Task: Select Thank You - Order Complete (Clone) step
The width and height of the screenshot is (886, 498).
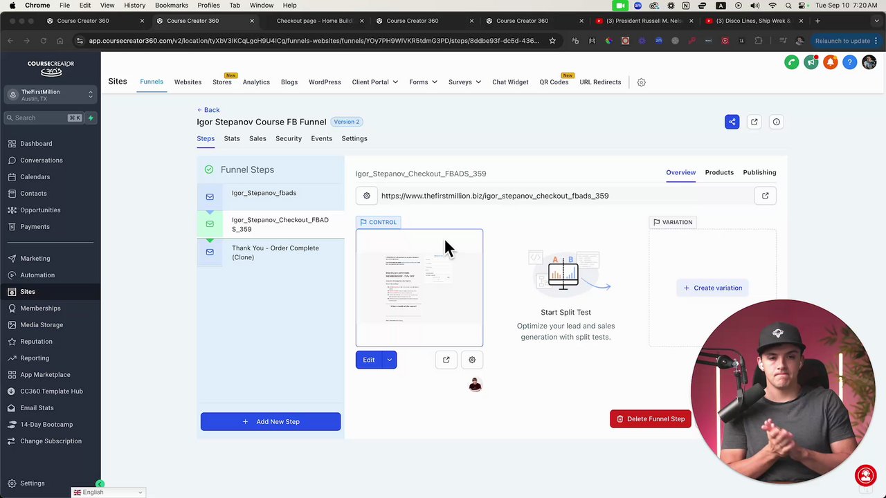Action: [x=271, y=252]
